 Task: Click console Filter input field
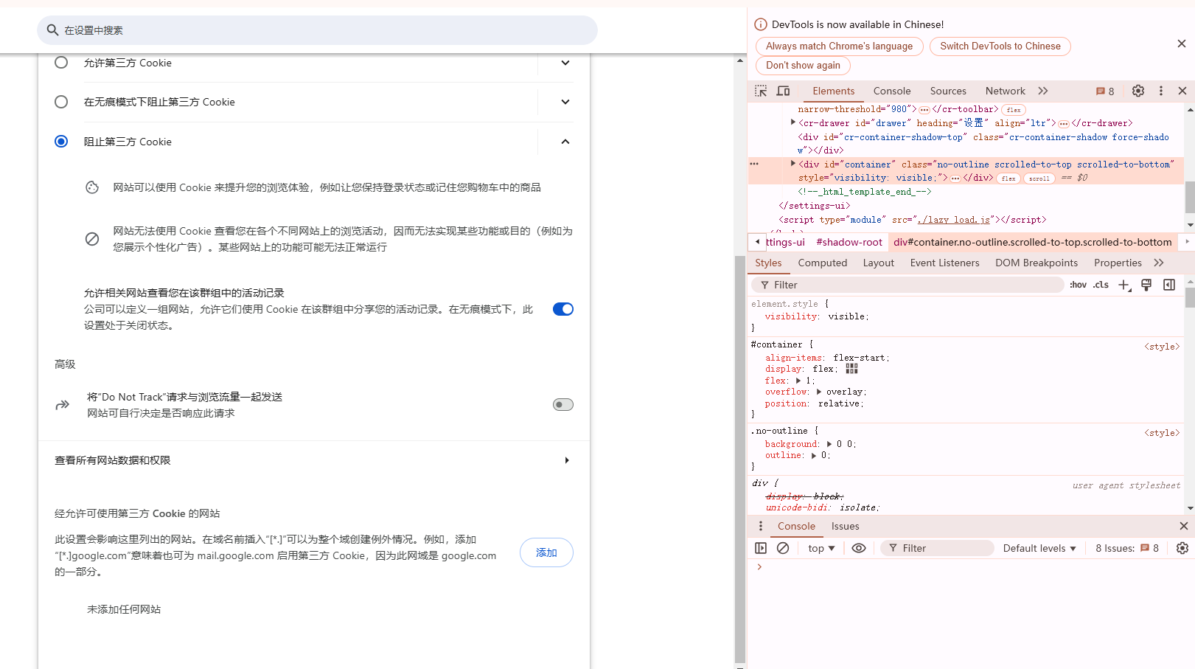click(x=937, y=548)
